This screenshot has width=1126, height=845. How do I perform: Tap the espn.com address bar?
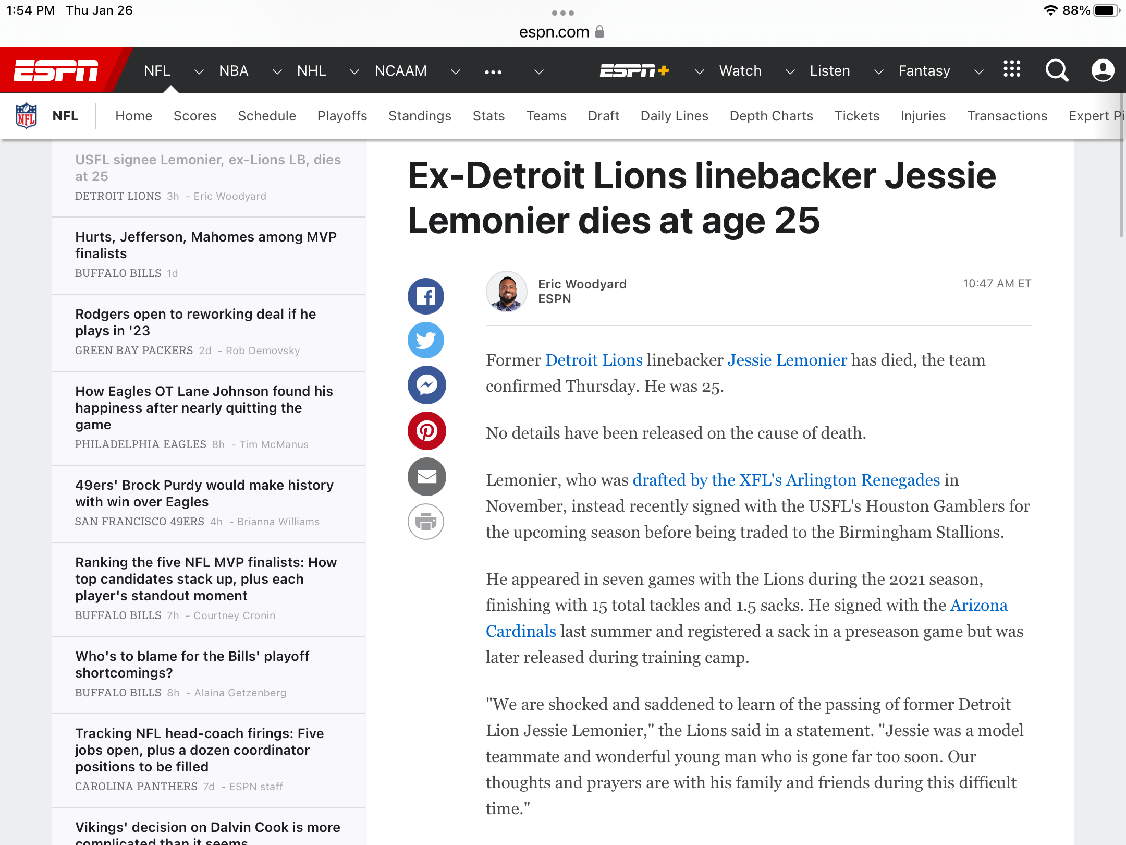coord(562,32)
